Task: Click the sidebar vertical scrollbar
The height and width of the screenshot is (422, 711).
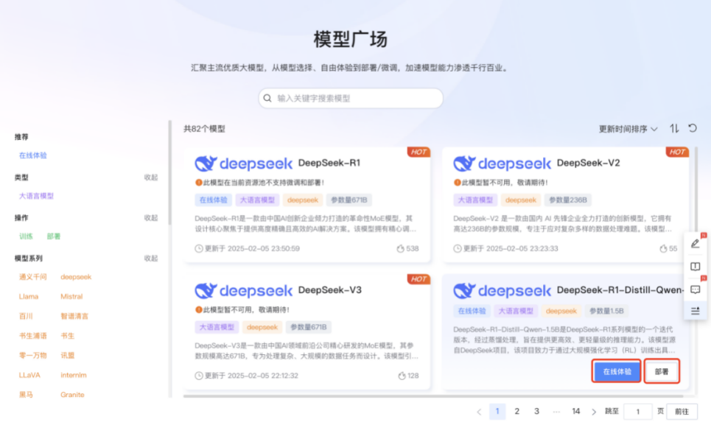Action: tap(169, 172)
